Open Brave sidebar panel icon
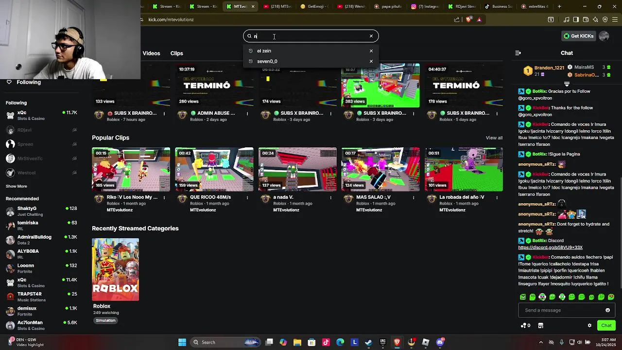The width and height of the screenshot is (622, 350). (x=576, y=19)
